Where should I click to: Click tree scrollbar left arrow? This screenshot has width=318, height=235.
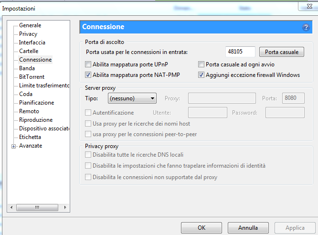click(11, 207)
